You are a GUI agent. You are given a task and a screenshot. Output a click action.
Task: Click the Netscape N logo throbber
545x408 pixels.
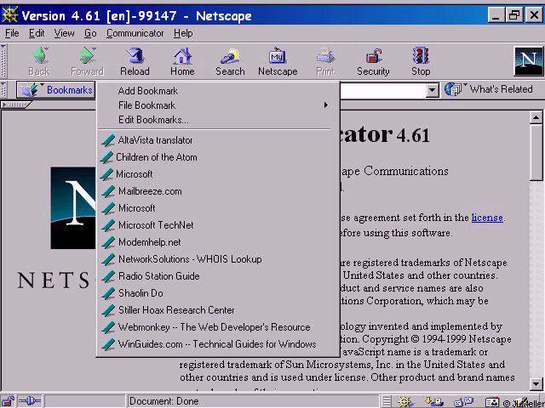(x=528, y=61)
